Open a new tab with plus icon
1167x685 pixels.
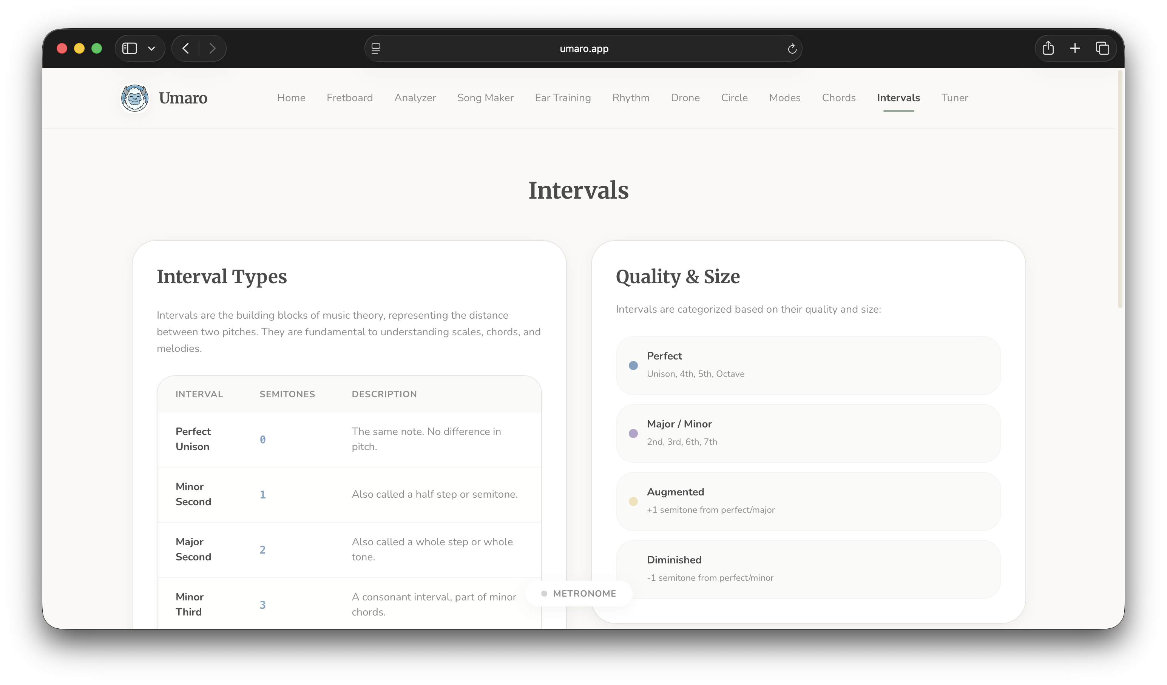tap(1075, 48)
